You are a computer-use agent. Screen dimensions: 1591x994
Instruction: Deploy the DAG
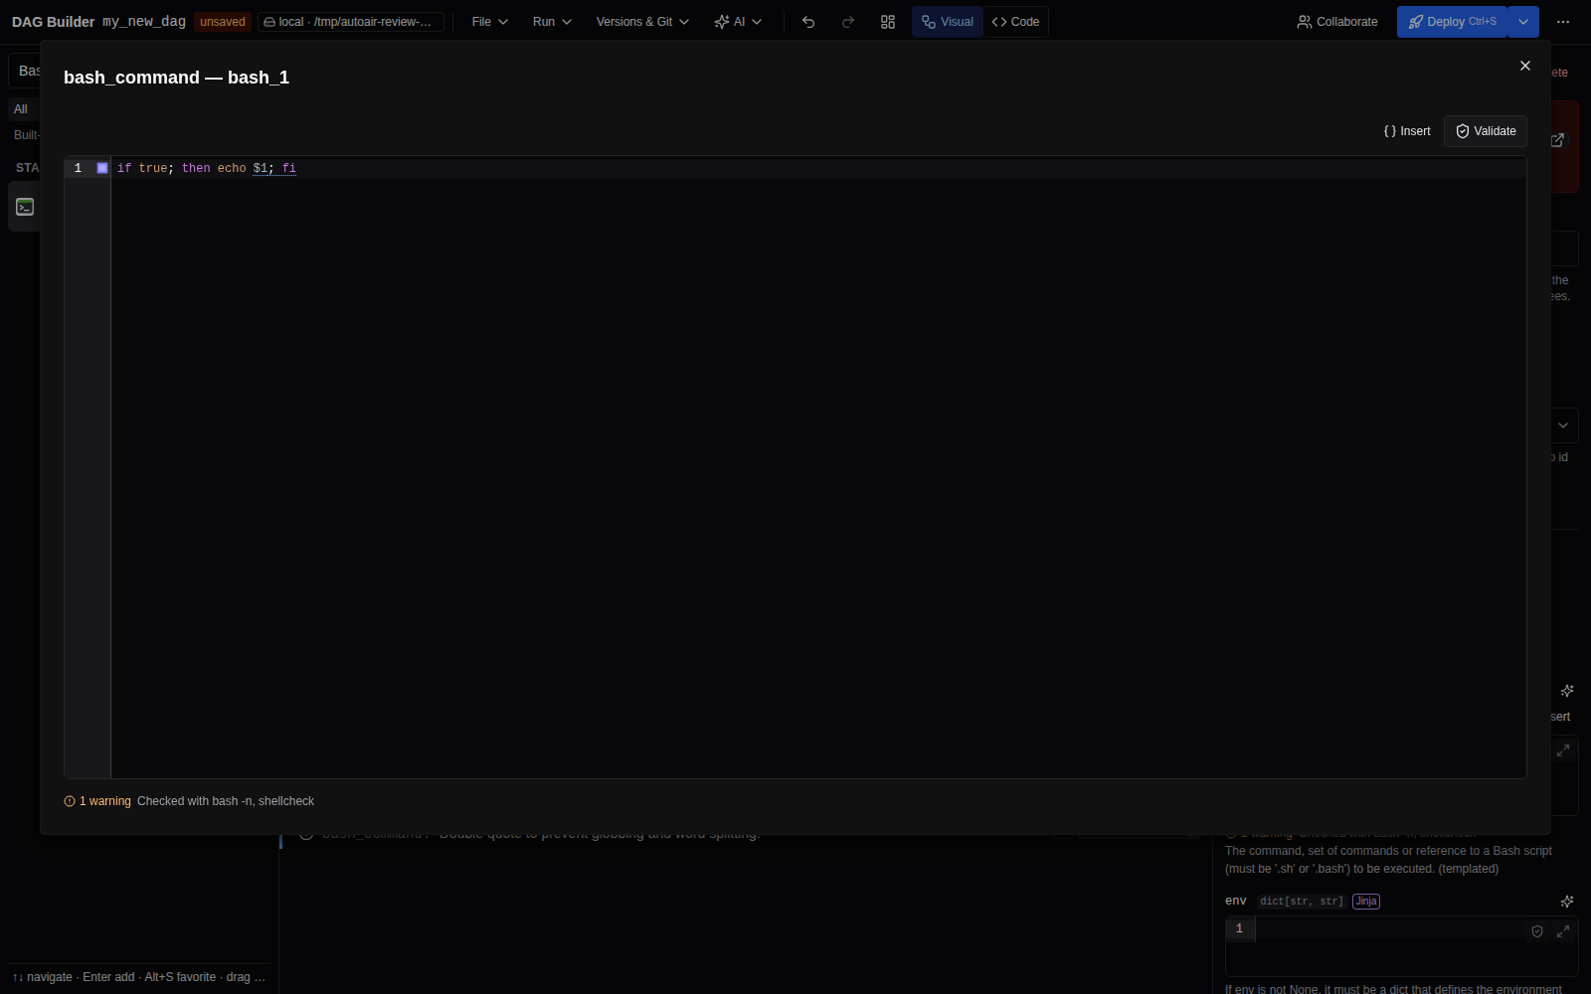(x=1453, y=22)
